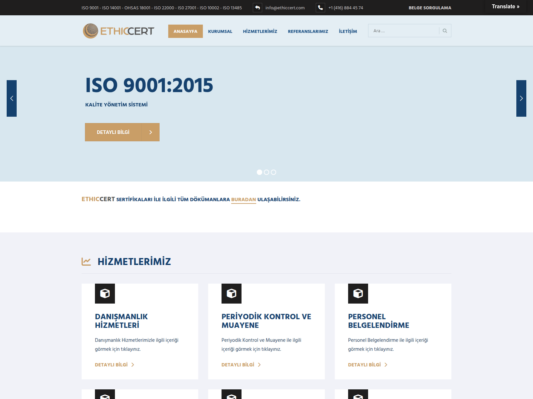533x399 pixels.
Task: Click the Belge Sorgulama link
Action: click(430, 8)
